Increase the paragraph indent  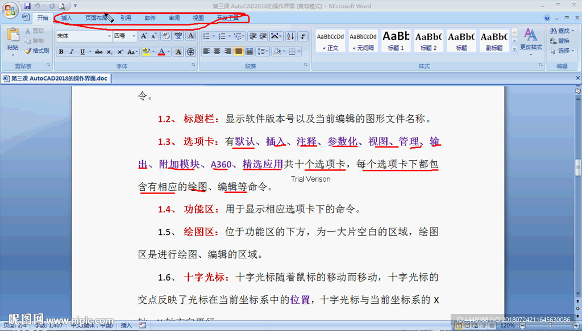263,36
